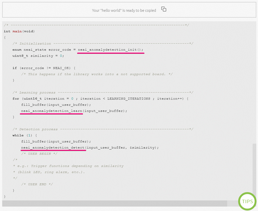
Task: Click the 'not supported board' comment
Action: (x=97, y=74)
